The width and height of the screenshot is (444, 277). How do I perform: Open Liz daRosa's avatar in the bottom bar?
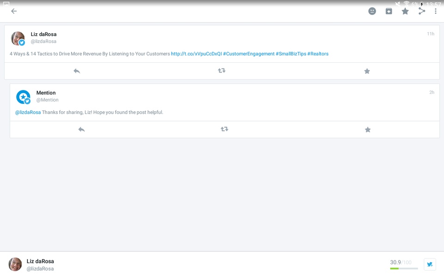(x=15, y=265)
